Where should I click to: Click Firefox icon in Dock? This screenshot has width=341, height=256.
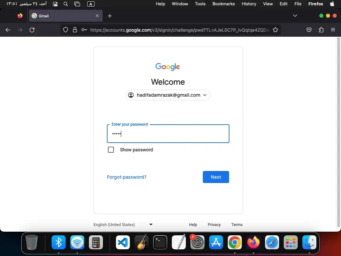tap(253, 242)
